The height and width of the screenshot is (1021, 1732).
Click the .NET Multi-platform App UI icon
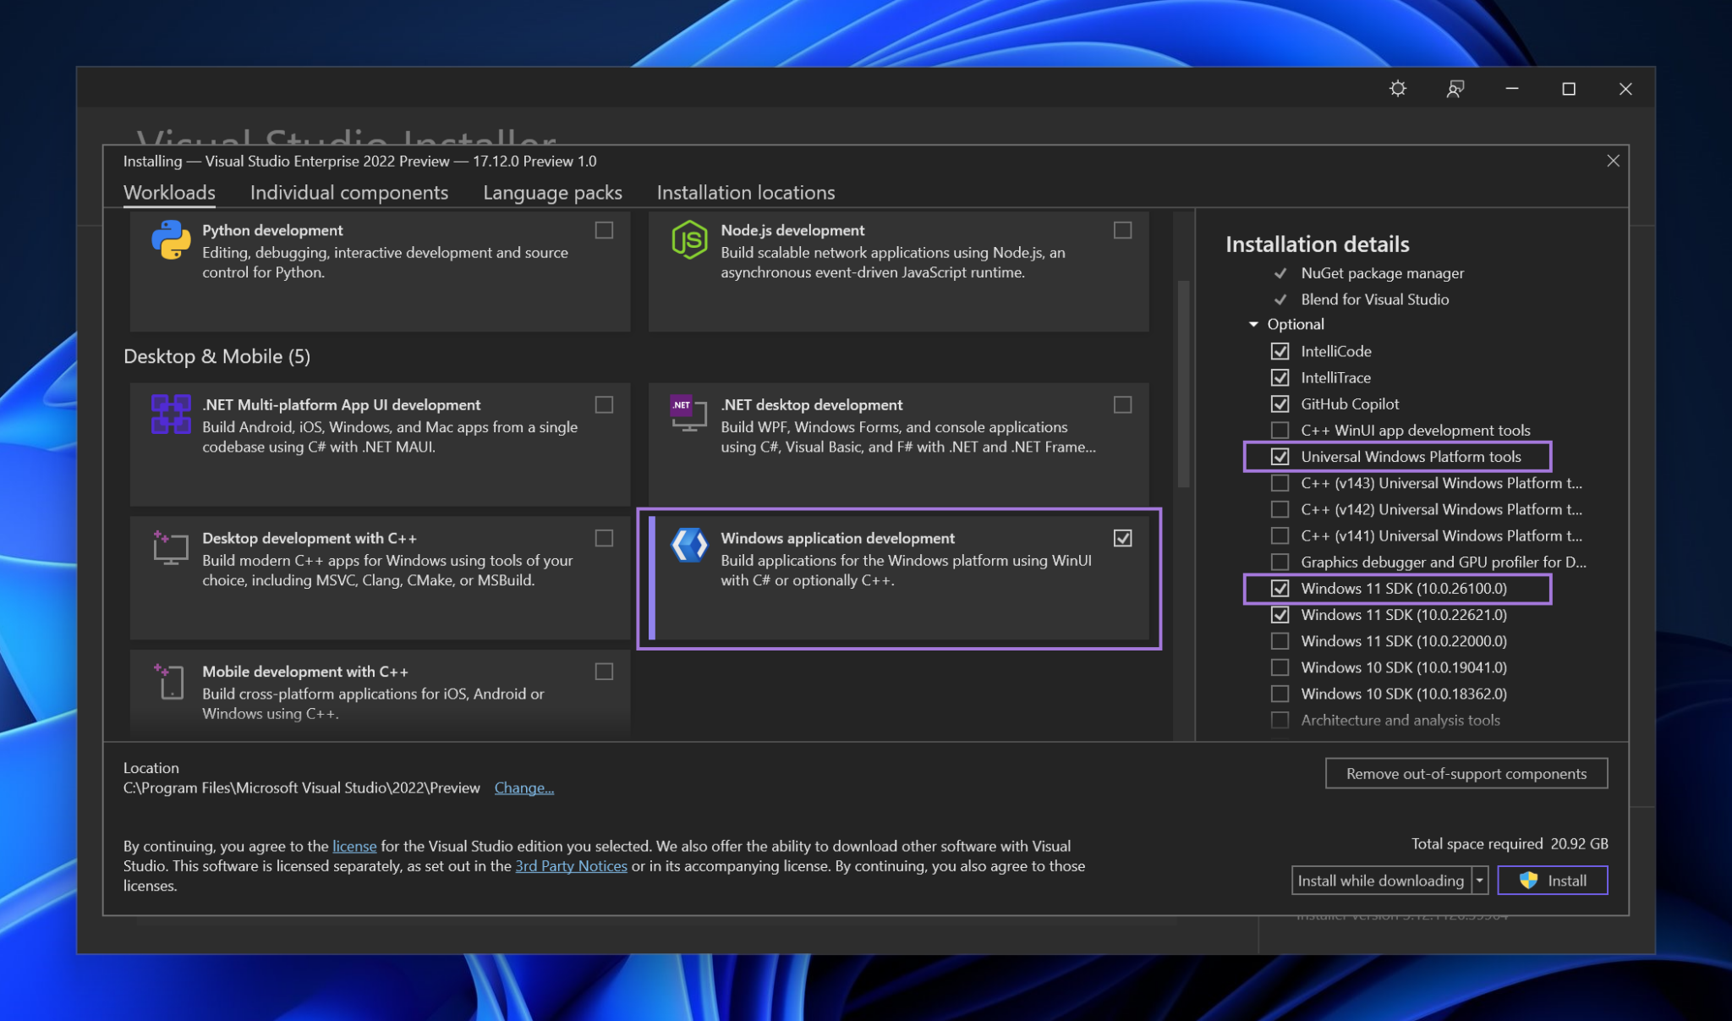tap(169, 414)
